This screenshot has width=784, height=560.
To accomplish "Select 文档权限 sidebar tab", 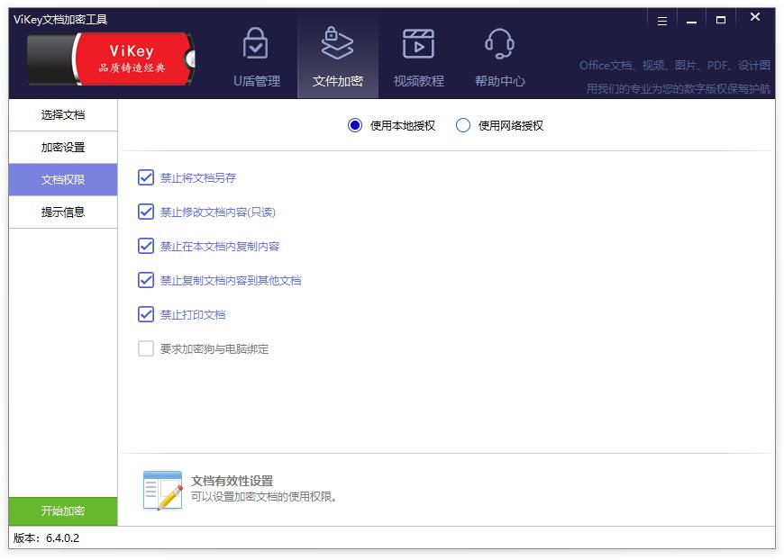I will 63,179.
